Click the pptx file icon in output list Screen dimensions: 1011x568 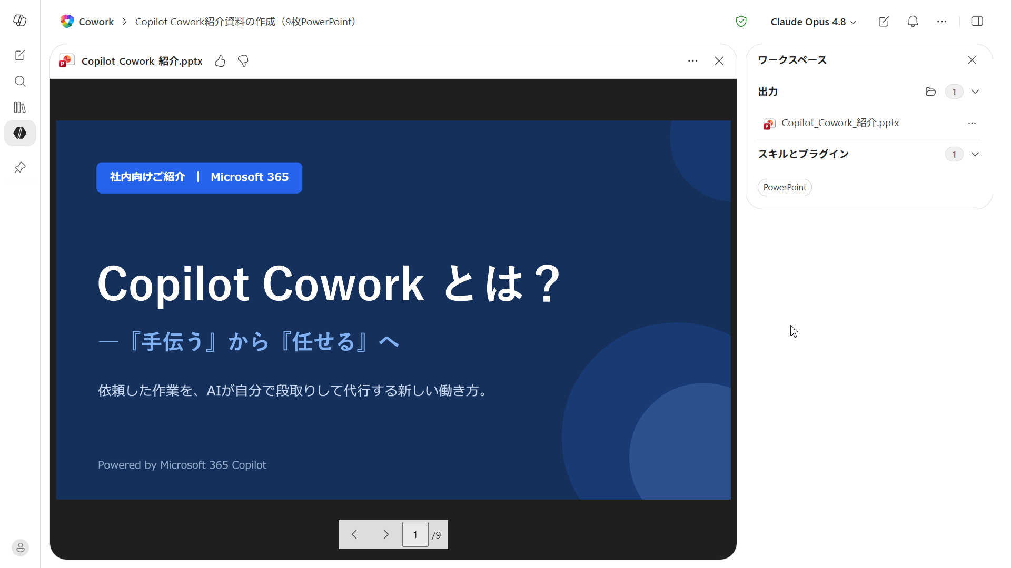point(769,124)
